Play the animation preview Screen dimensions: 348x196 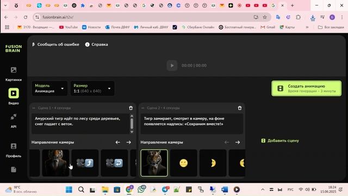point(172,65)
